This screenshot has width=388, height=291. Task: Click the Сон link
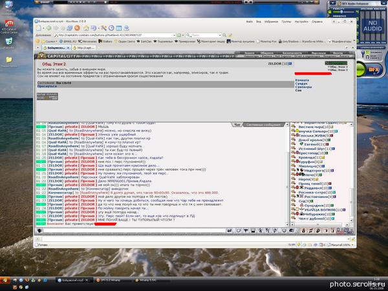click(x=298, y=91)
